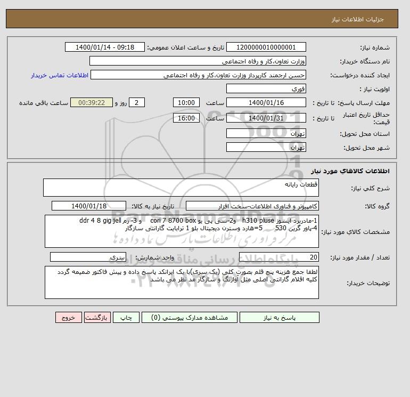The width and height of the screenshot is (410, 397).
Task: Click countdown timer 00:39:22
Action: (x=92, y=103)
